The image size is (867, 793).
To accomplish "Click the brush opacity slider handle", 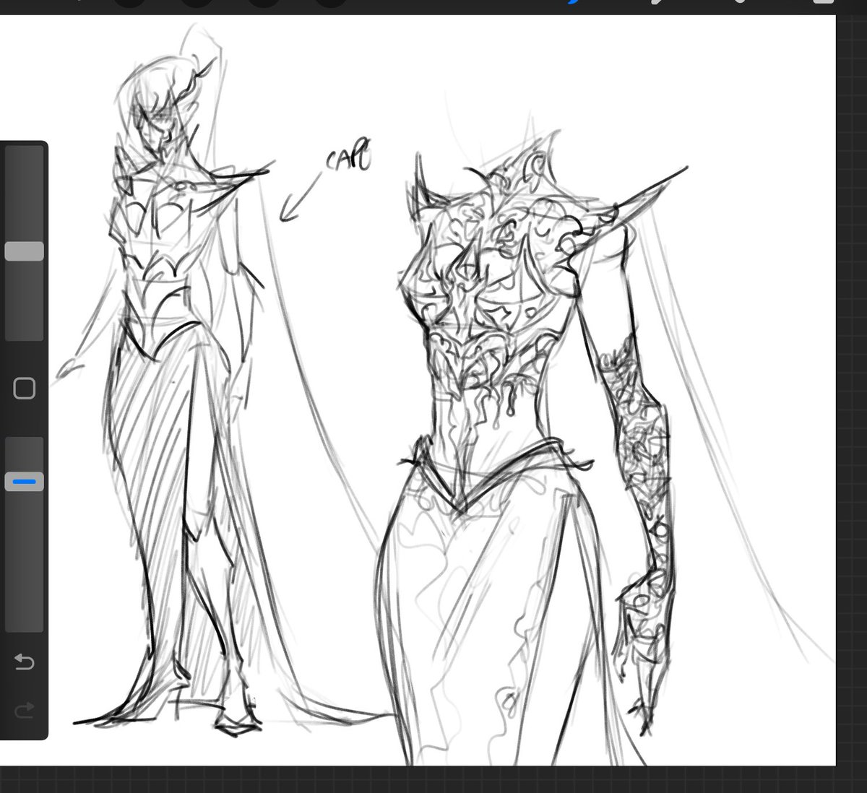I will pos(25,482).
